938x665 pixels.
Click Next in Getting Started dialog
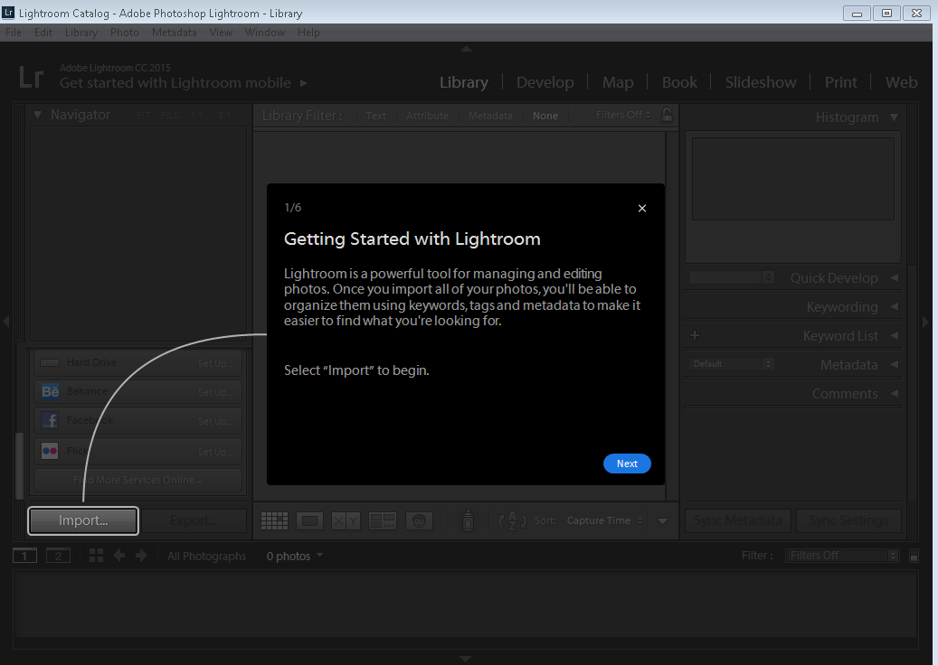(x=627, y=464)
